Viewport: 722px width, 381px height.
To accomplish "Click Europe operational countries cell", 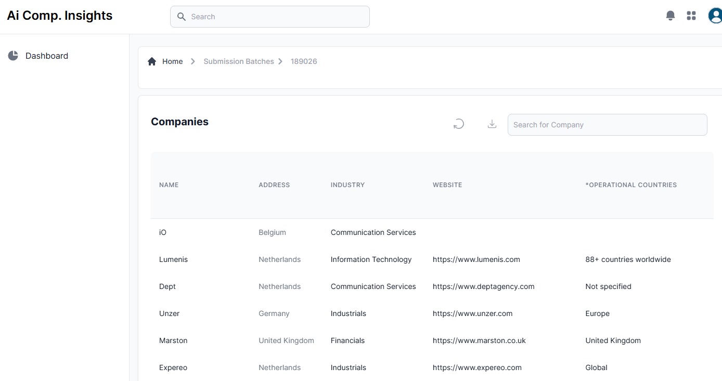I will (597, 313).
